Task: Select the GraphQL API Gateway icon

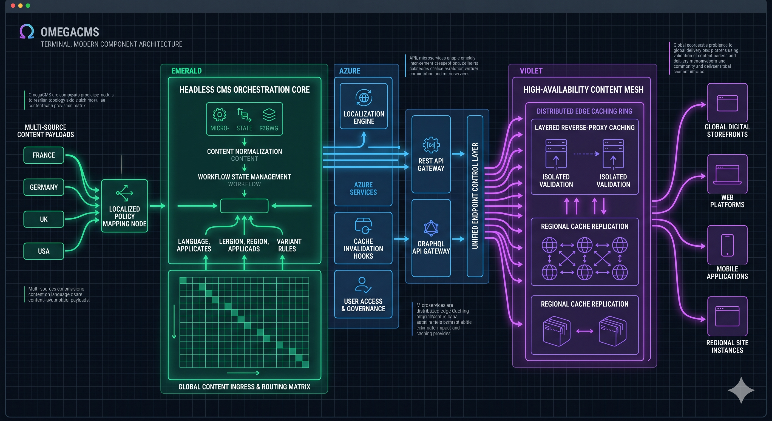Action: [431, 228]
